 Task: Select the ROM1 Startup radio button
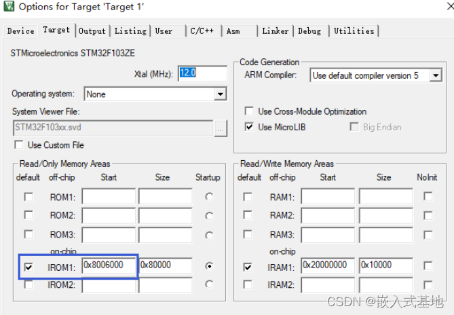pos(209,197)
